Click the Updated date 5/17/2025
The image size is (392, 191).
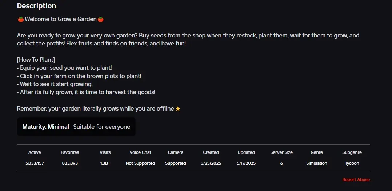tap(246, 163)
